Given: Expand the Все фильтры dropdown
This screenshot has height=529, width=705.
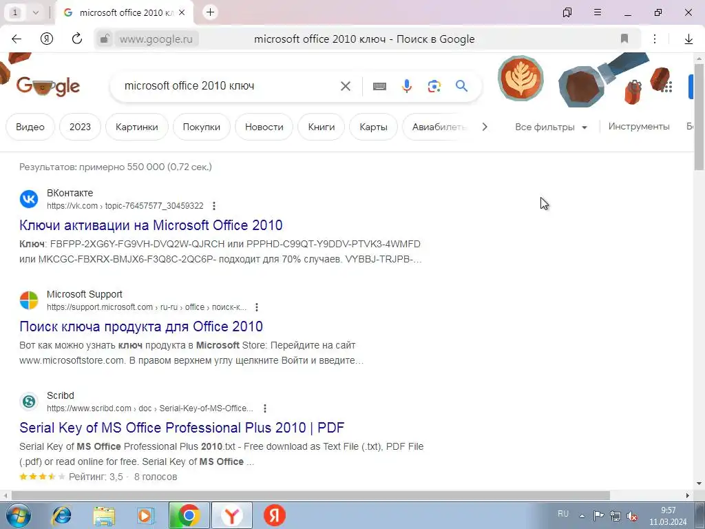Looking at the screenshot, I should 551,127.
